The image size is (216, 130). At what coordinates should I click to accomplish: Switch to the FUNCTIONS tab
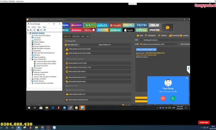(76, 36)
